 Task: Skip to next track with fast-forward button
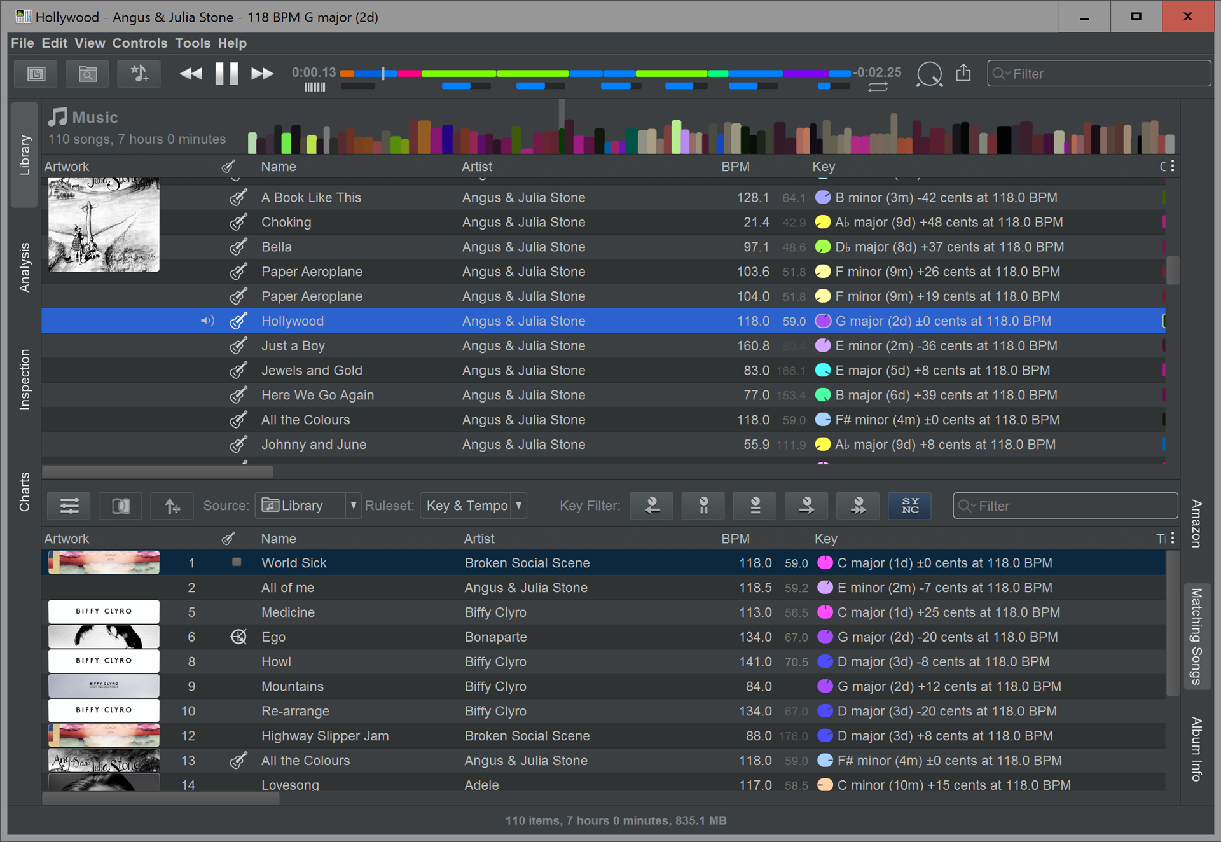(x=262, y=74)
